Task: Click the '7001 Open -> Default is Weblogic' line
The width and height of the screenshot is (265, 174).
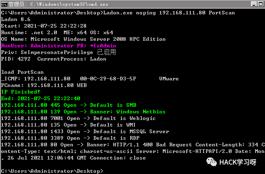Action: pos(78,118)
